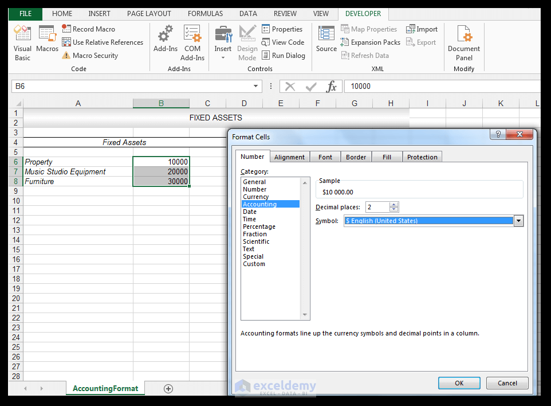Click Map Properties
The width and height of the screenshot is (551, 406).
[x=369, y=29]
